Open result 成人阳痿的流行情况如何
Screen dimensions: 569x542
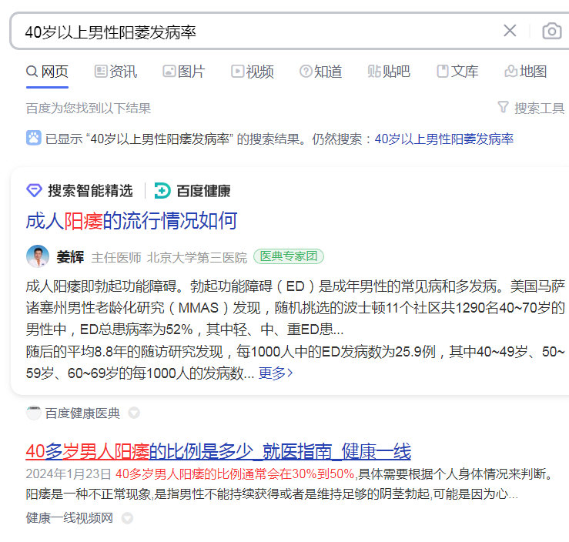coord(132,221)
